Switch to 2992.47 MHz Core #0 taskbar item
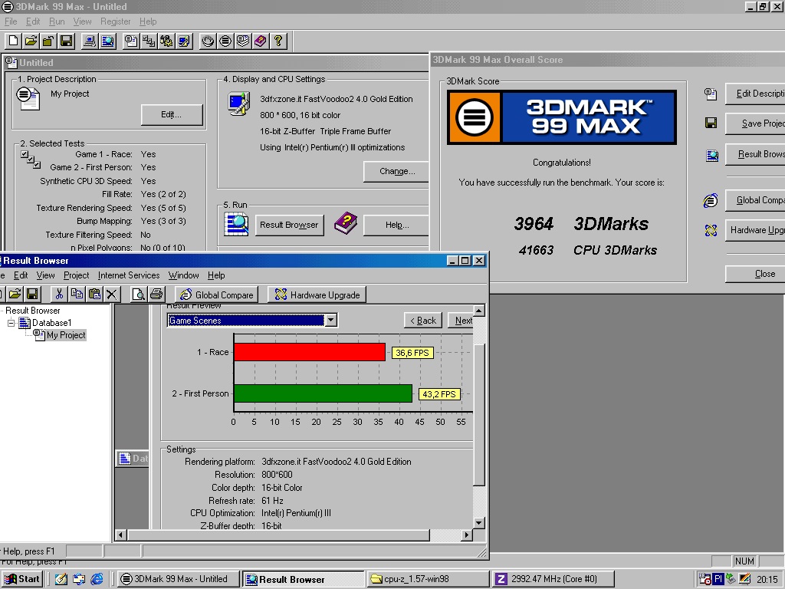Image resolution: width=785 pixels, height=589 pixels. tap(552, 579)
